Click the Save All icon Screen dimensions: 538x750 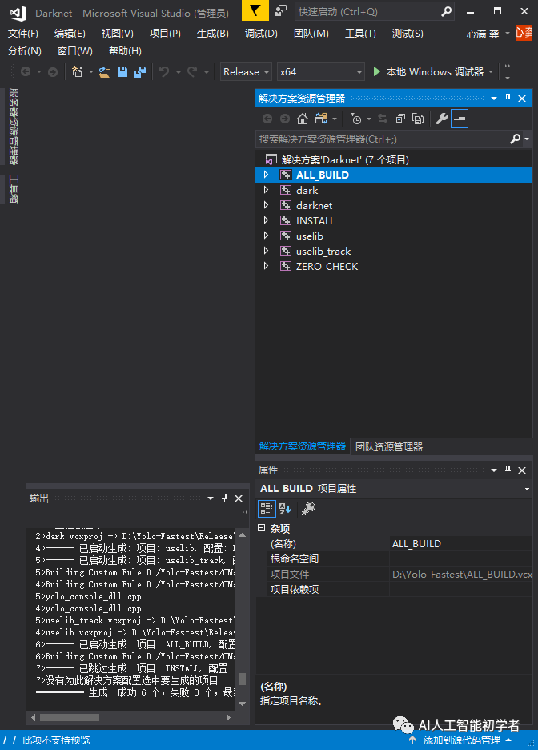click(x=140, y=72)
